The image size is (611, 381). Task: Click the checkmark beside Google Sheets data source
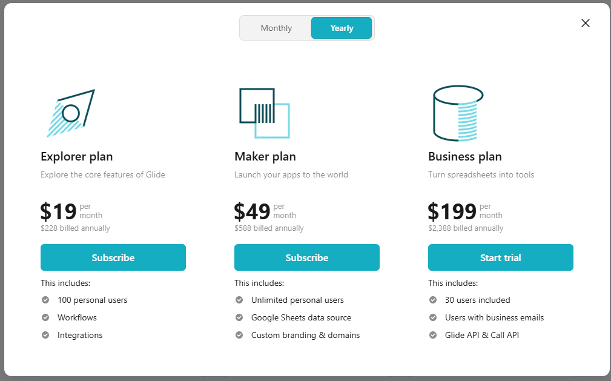click(238, 317)
